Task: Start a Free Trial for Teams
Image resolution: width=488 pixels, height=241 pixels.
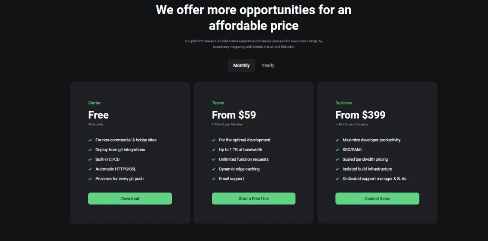Action: click(253, 198)
